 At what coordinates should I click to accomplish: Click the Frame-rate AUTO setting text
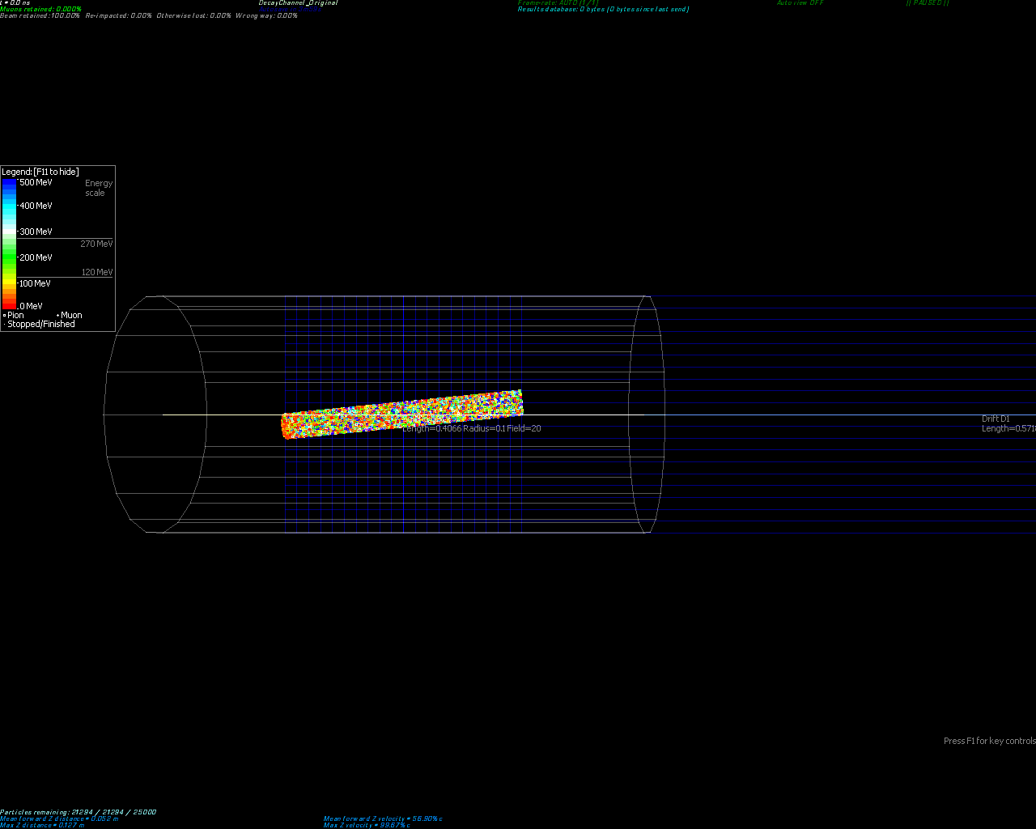pos(558,3)
